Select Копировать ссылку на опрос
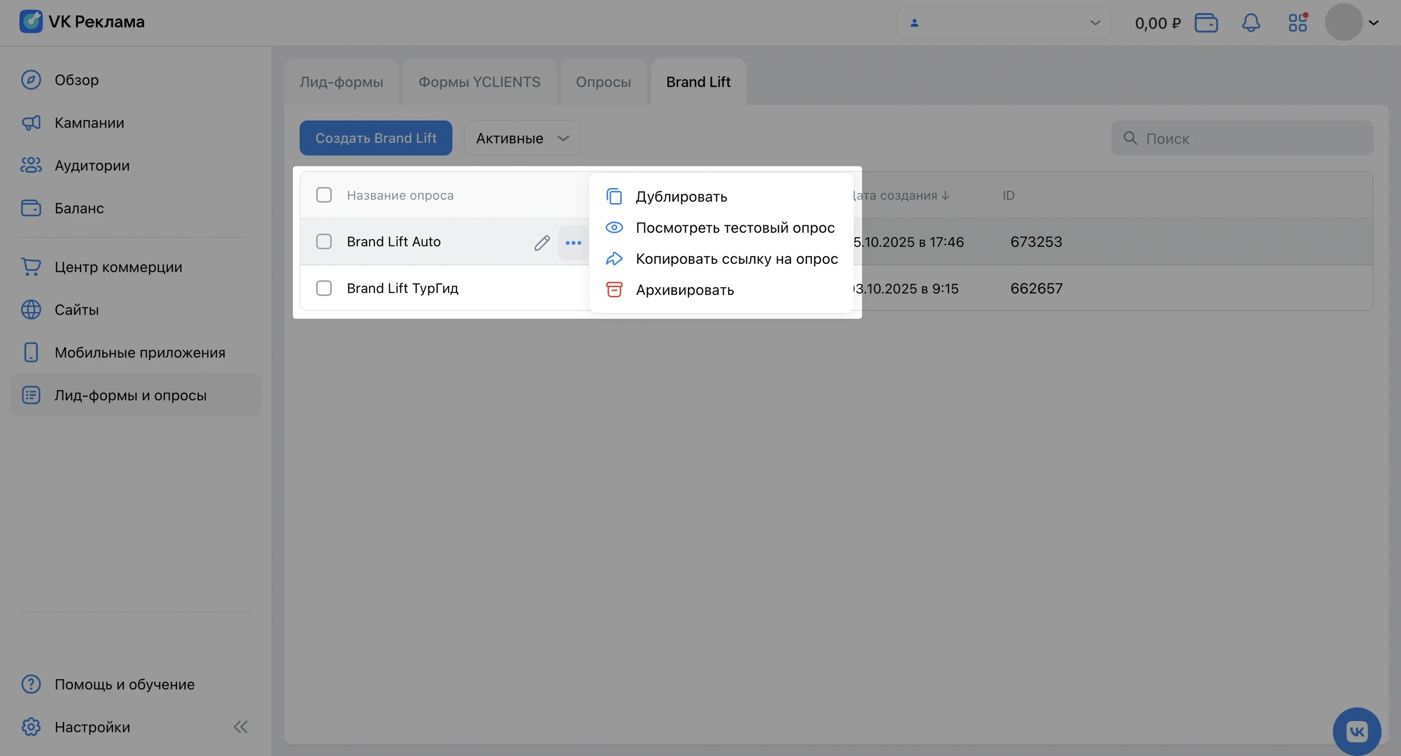The height and width of the screenshot is (756, 1401). click(x=736, y=259)
